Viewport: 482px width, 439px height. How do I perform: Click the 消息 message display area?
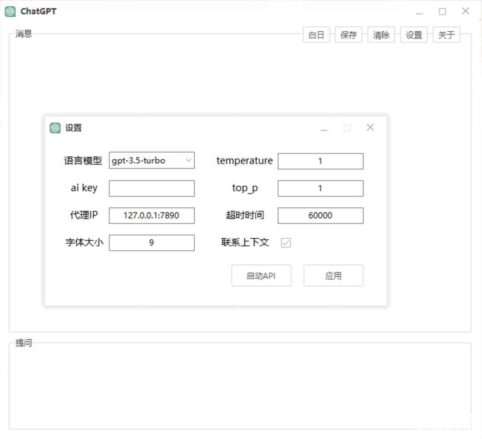[x=241, y=72]
